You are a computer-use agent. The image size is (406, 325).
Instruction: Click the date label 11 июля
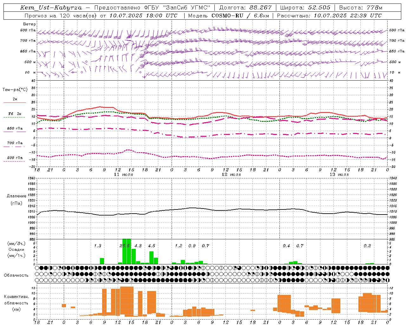click(x=123, y=175)
